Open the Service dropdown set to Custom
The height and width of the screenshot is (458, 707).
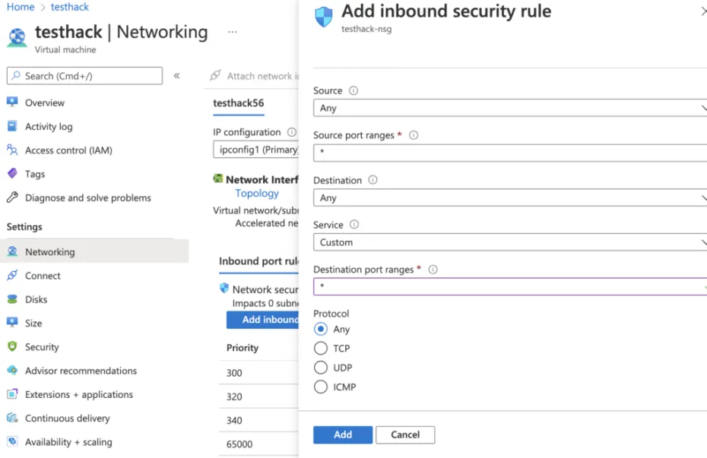coord(510,242)
